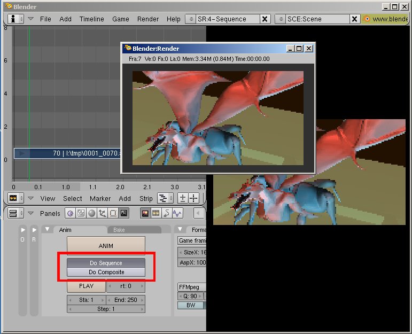Click the sequencer zoom plus/minus icon
Image resolution: width=412 pixels, height=334 pixels.
pos(182,198)
